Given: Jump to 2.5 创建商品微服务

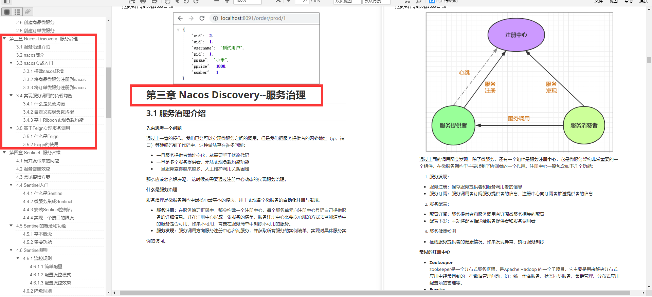Looking at the screenshot, I should click(x=35, y=22).
